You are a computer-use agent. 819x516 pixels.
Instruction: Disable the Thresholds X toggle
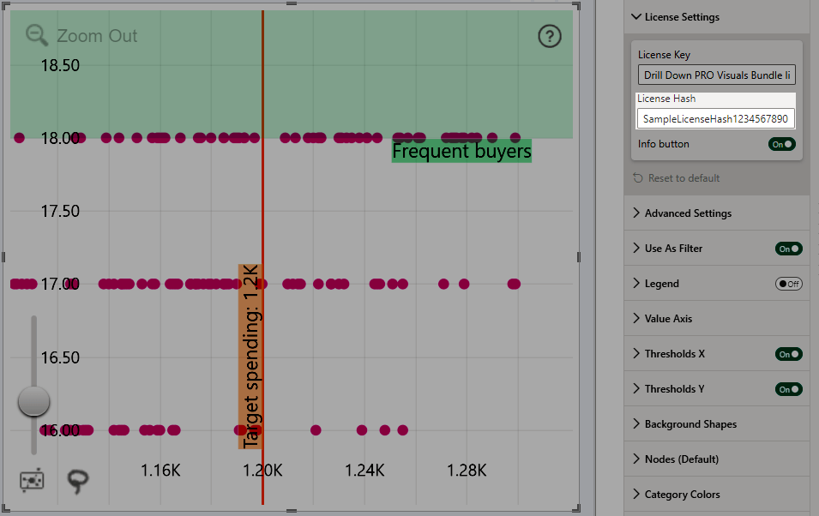[x=788, y=354]
